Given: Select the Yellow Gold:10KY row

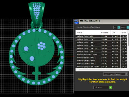Looking at the screenshot, I should point(101,39).
